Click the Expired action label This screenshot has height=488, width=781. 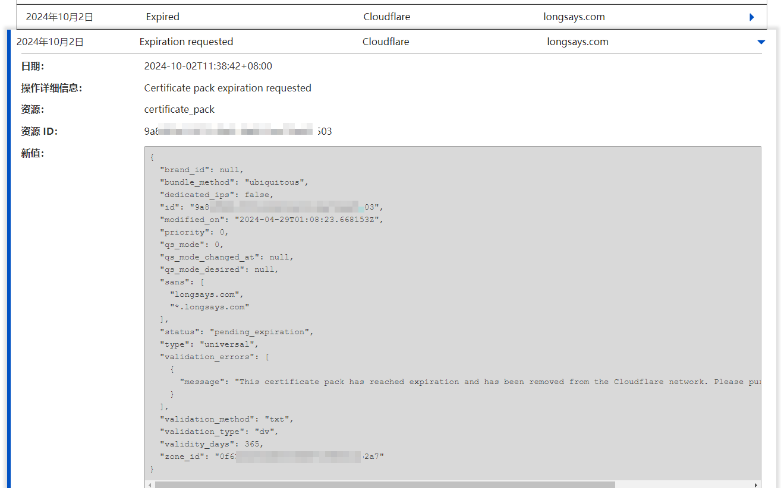pos(163,17)
